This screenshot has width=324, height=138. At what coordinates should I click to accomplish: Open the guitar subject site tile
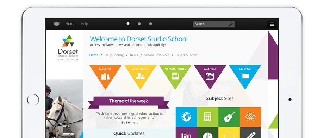click(x=229, y=117)
